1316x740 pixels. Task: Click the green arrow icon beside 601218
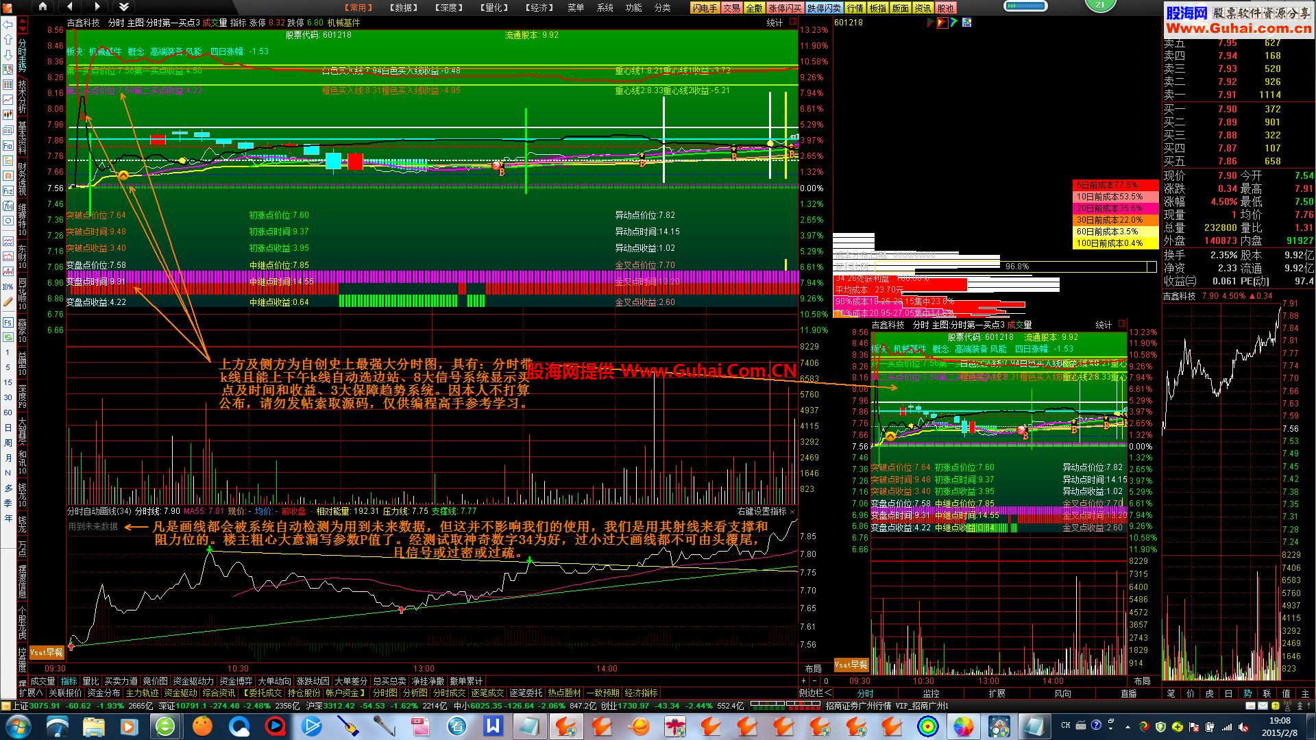pos(954,23)
